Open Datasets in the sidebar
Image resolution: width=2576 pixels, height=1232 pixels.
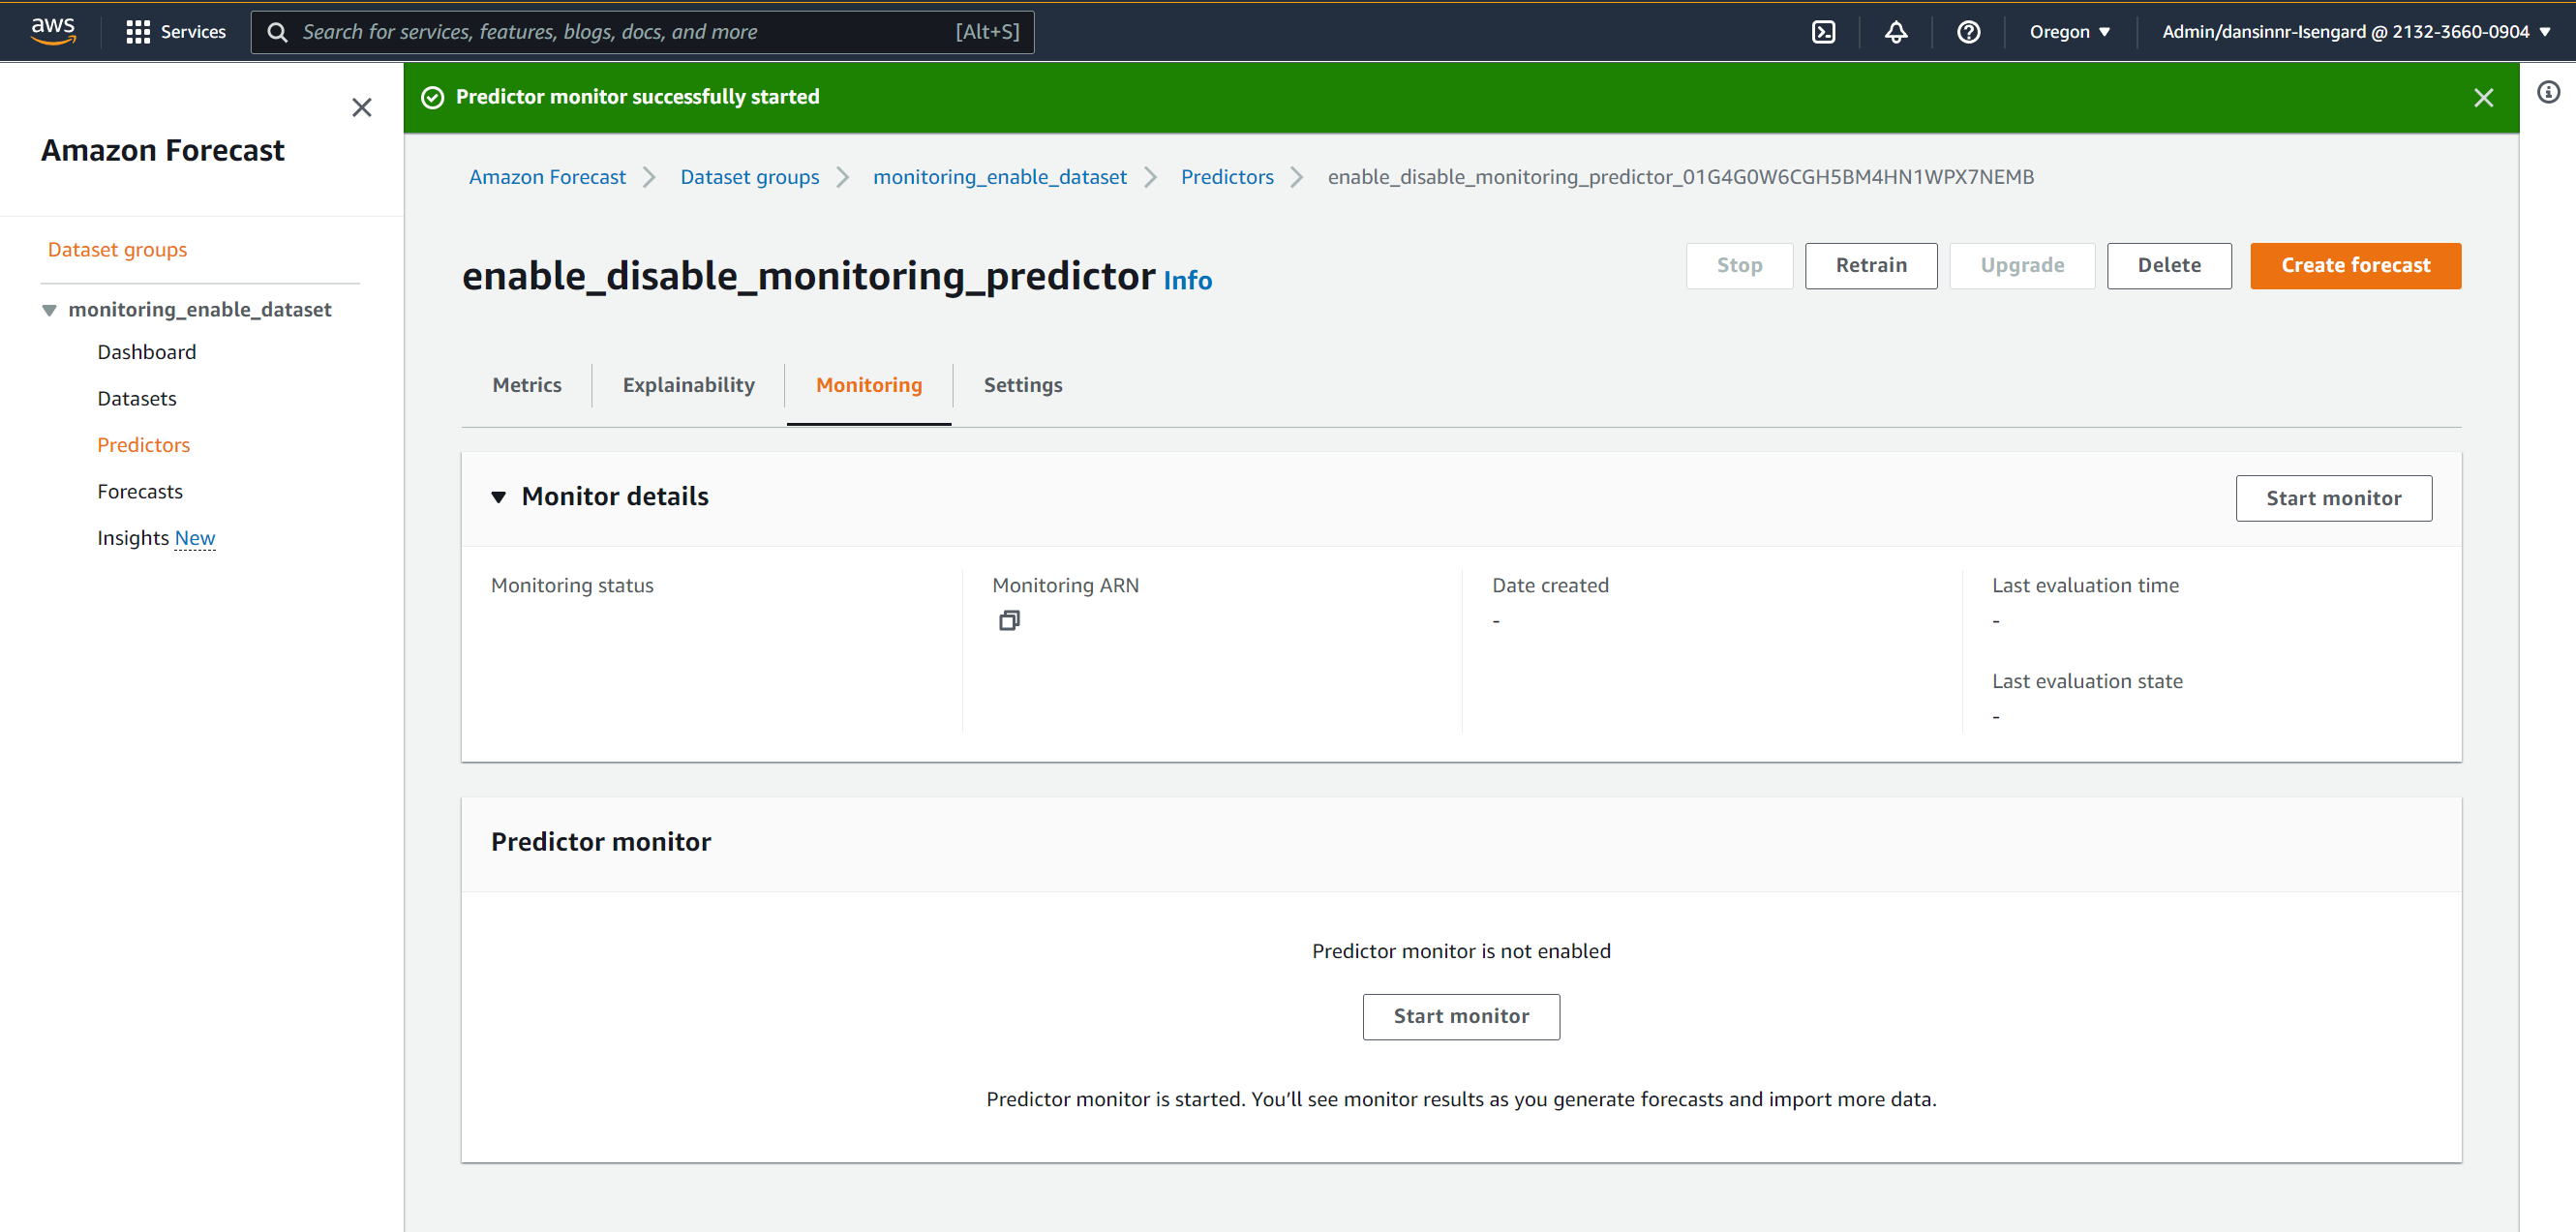coord(136,399)
